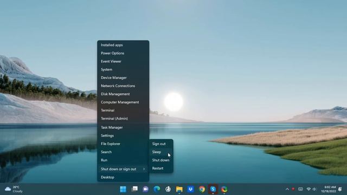Select Search in the menu

(x=123, y=152)
